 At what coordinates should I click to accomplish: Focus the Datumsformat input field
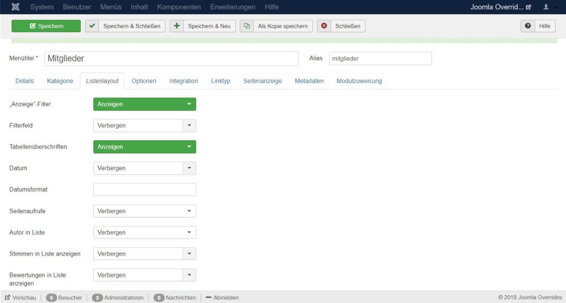(x=145, y=190)
